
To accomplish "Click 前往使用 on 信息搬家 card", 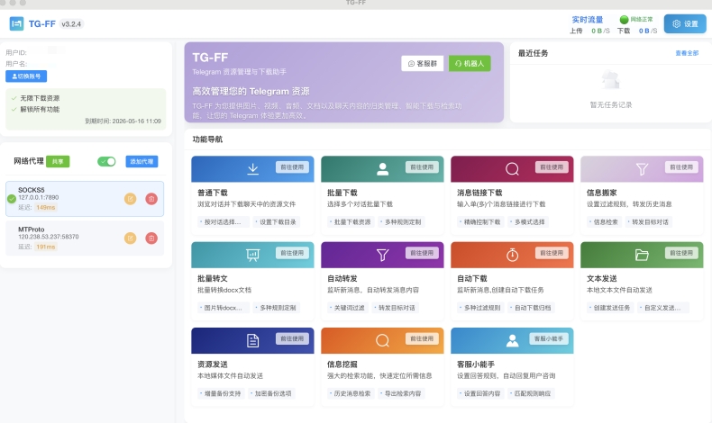I will (x=681, y=167).
